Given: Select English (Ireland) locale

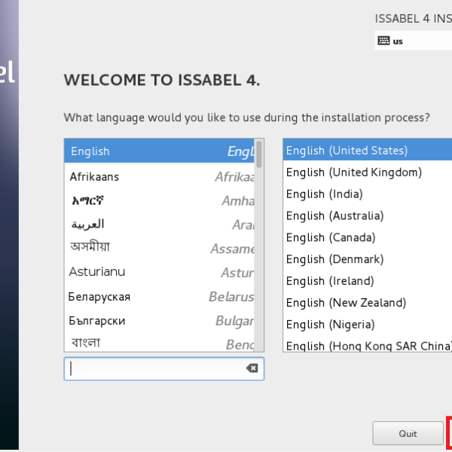Looking at the screenshot, I should tap(367, 281).
